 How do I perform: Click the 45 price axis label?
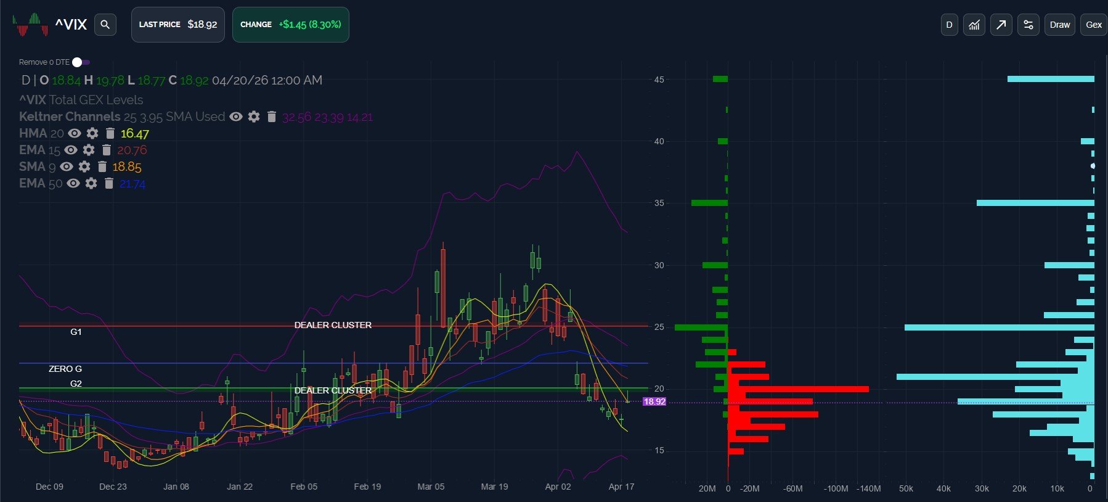(x=659, y=80)
